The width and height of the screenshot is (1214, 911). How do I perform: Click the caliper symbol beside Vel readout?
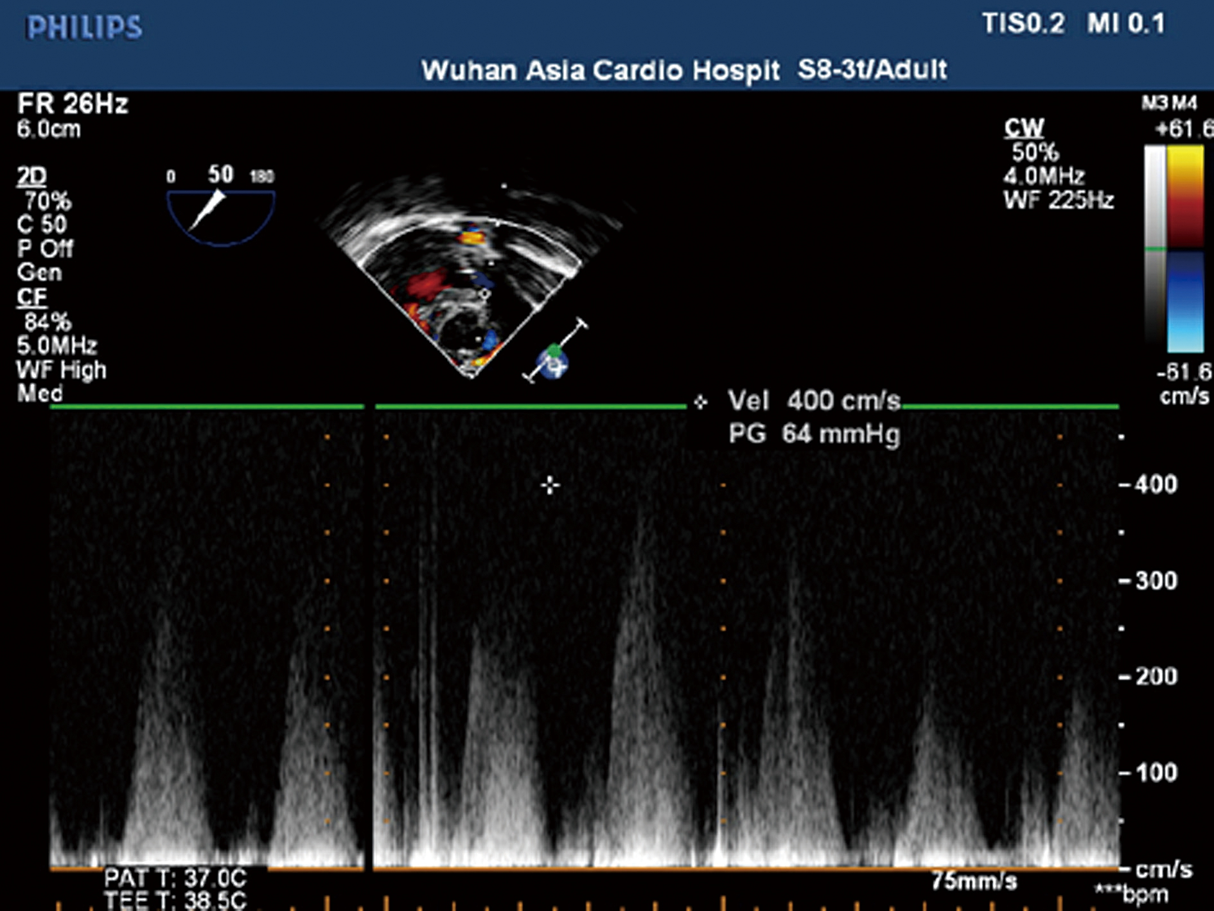tap(700, 402)
